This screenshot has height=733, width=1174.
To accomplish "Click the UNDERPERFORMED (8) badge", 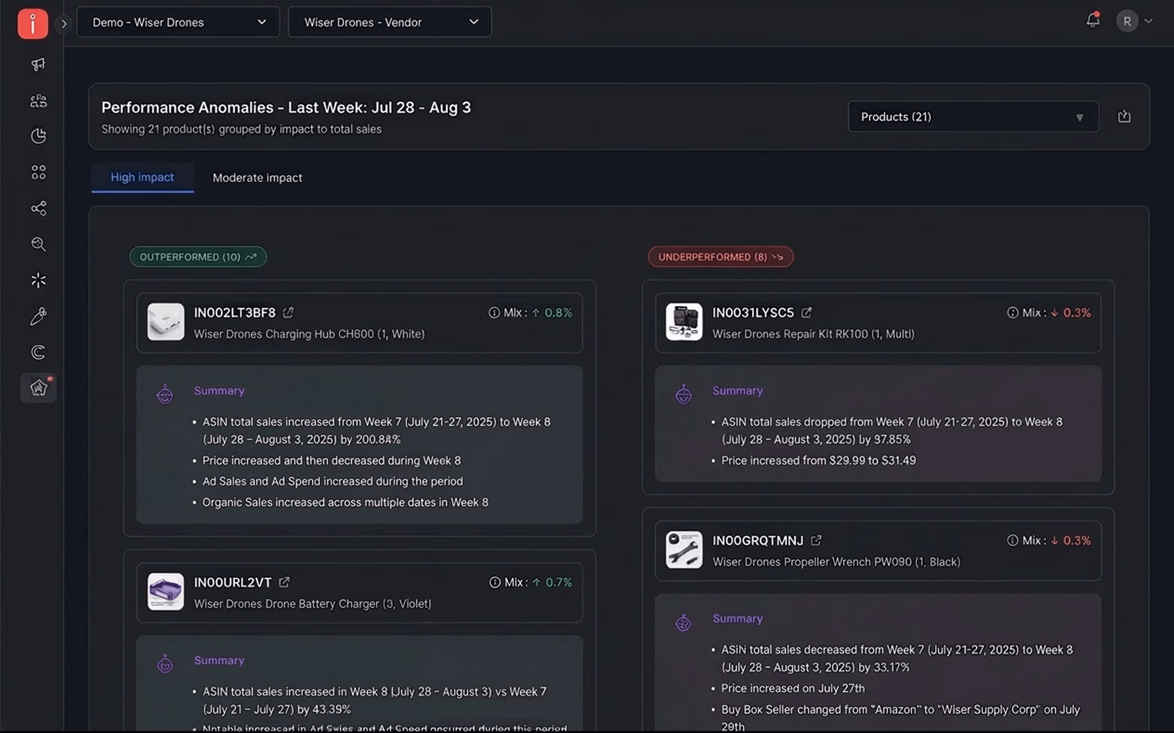I will pos(720,257).
